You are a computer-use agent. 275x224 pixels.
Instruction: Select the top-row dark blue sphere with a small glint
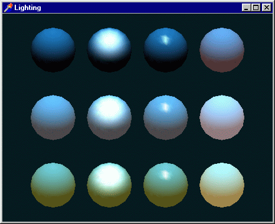pos(166,50)
